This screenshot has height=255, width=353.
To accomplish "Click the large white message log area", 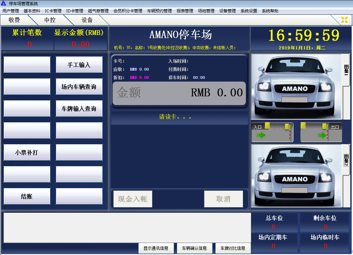I will (x=127, y=228).
